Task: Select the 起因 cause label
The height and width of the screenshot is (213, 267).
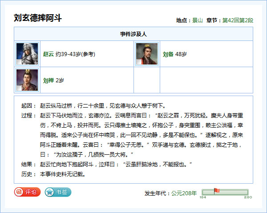Action: pos(27,106)
